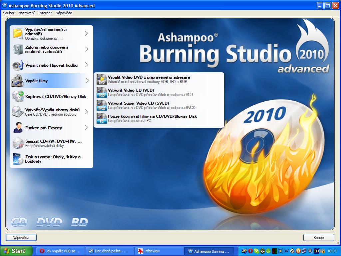Screen dimensions: 341x256
Task: Open the Soubor menu
Action: [9, 13]
